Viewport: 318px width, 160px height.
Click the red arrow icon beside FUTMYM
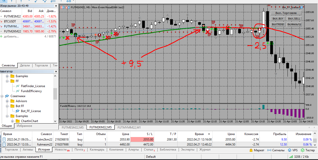(2, 26)
